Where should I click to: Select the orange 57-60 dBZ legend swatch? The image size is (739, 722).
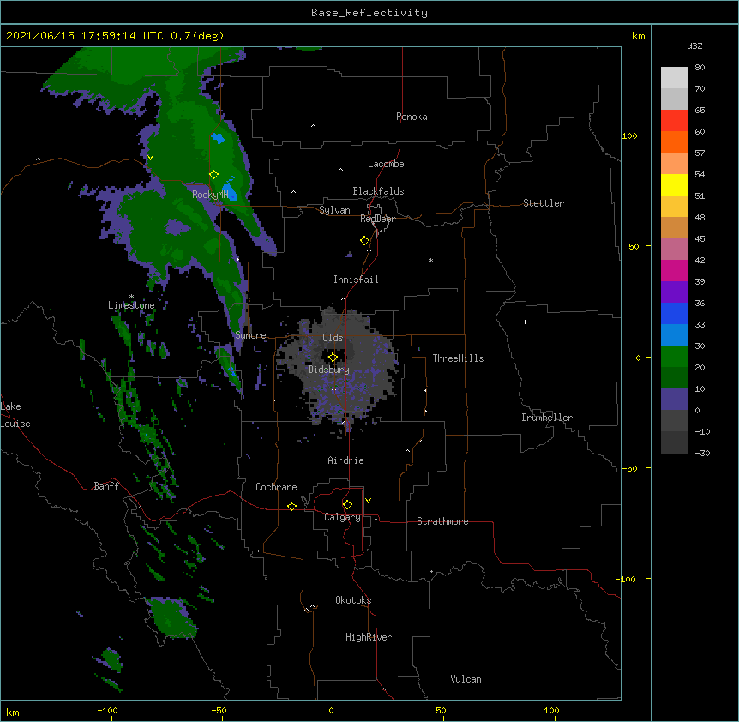click(x=674, y=141)
